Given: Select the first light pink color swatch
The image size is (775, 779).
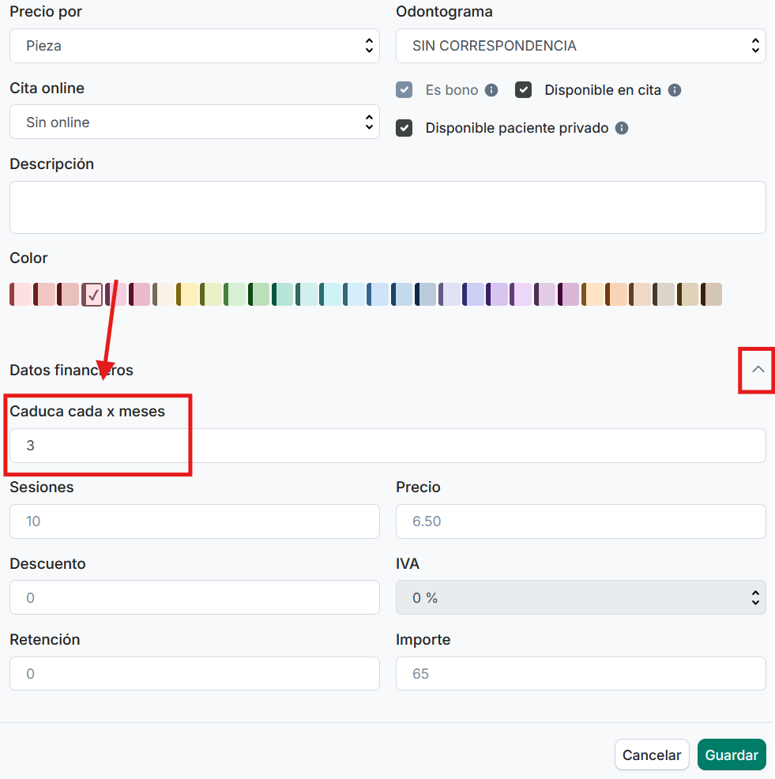Looking at the screenshot, I should (21, 295).
